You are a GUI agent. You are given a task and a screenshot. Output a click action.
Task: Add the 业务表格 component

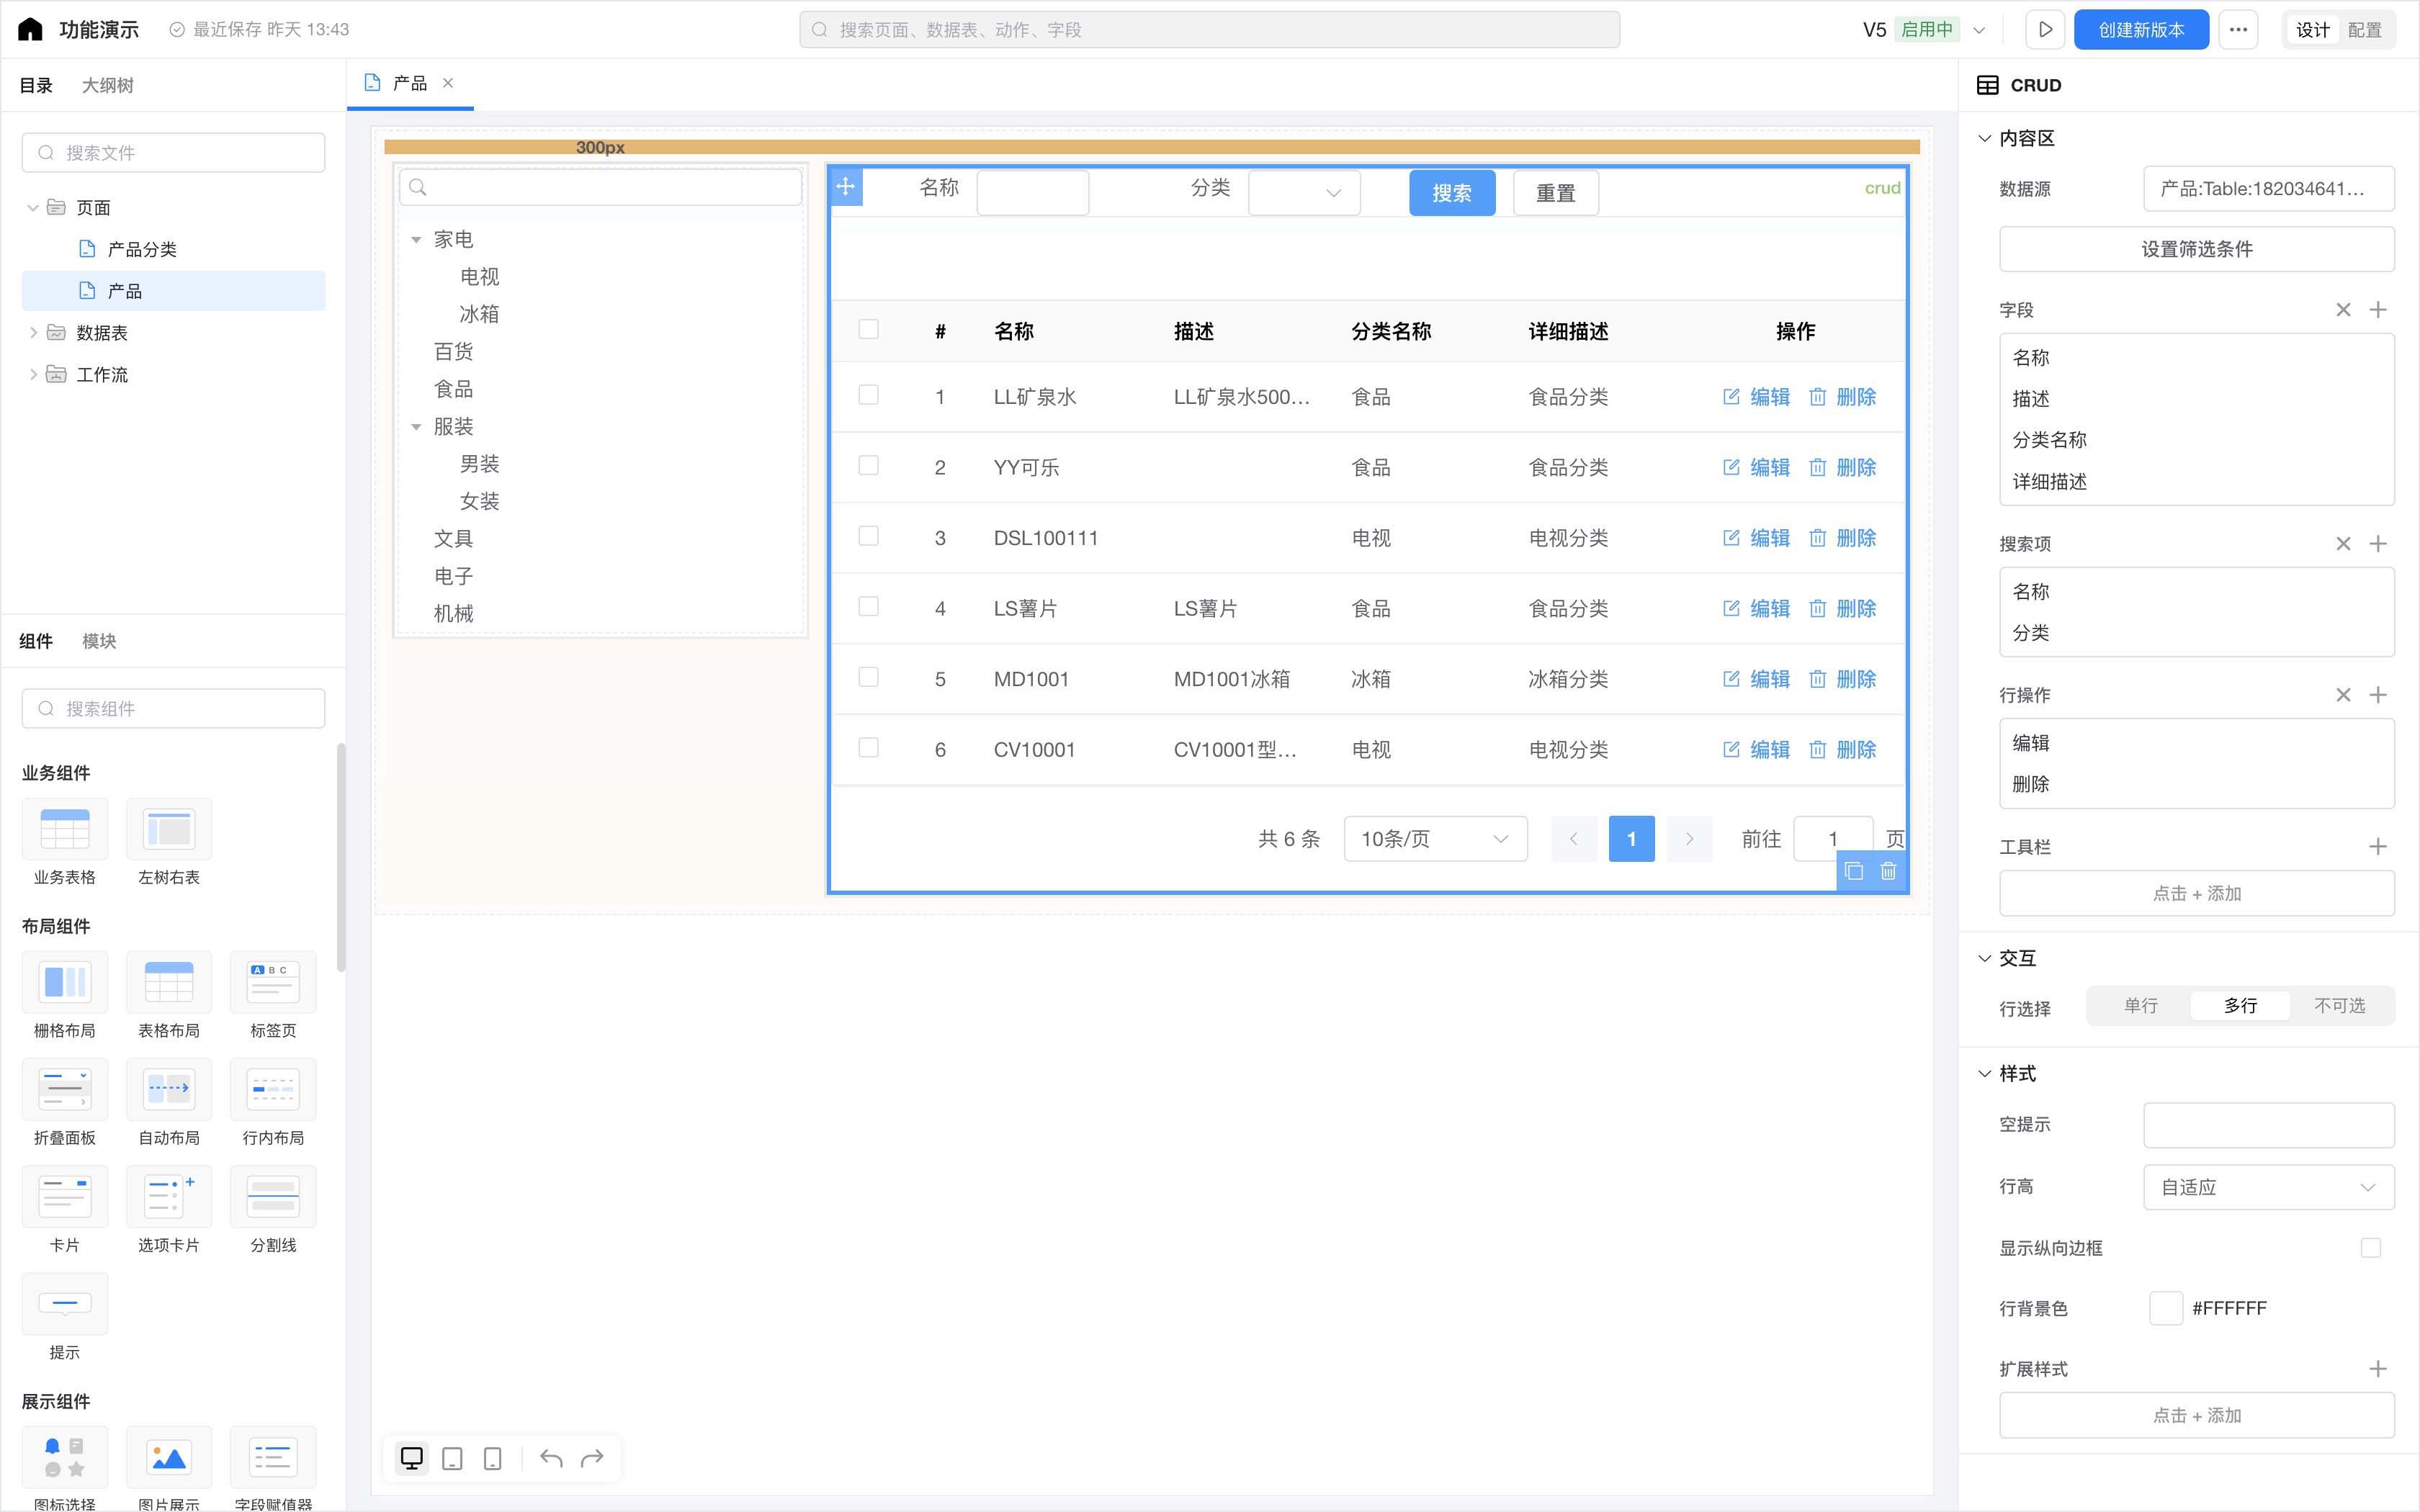(65, 842)
